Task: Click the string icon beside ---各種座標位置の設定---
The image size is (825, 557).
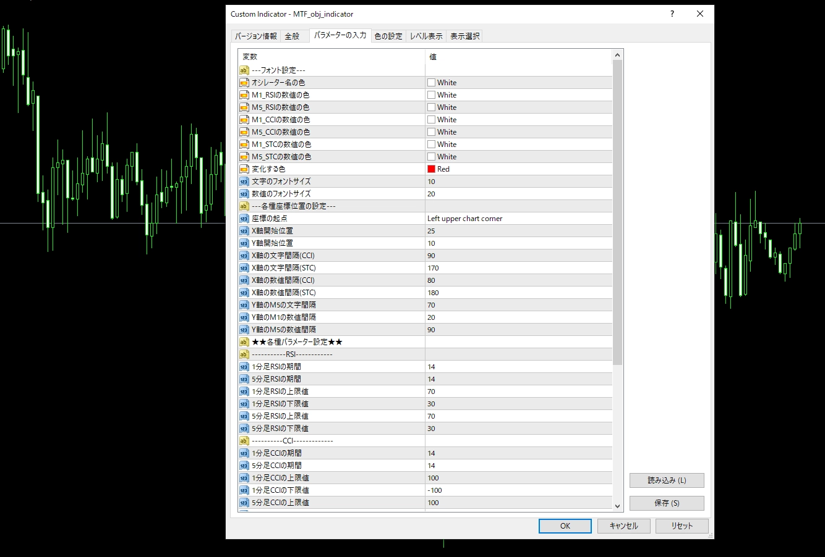Action: (244, 206)
